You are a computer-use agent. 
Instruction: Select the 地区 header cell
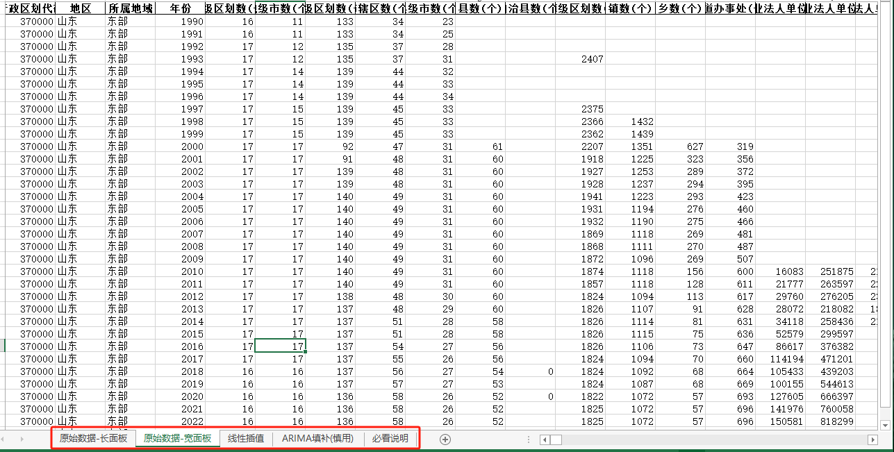80,8
